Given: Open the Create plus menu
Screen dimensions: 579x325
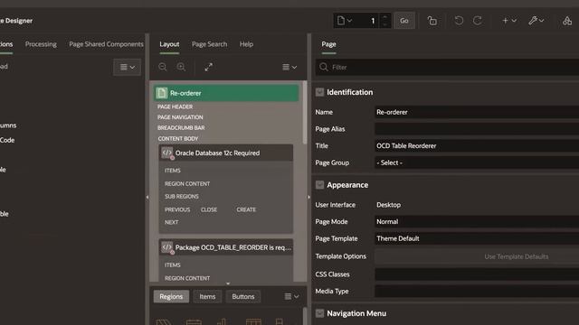Looking at the screenshot, I should (509, 21).
